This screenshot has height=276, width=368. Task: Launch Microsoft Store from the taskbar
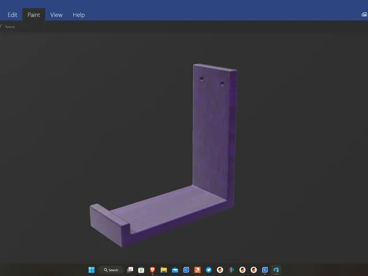click(141, 270)
